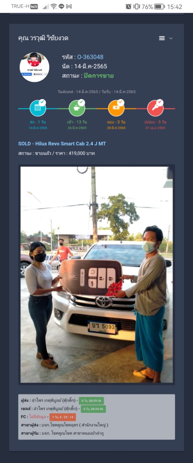193x463 pixels.
Task: Open the hamburger menu icon on card
Action: pos(162,38)
